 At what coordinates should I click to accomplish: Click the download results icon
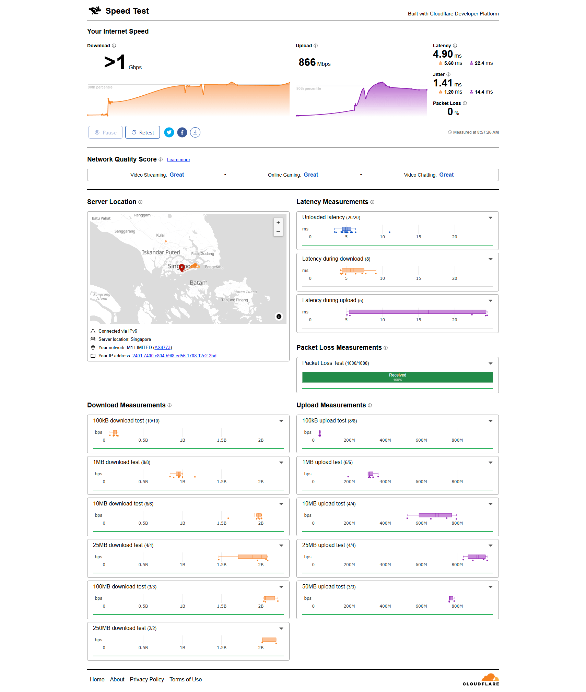pyautogui.click(x=195, y=132)
